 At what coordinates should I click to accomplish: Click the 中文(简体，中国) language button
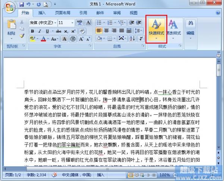click(x=76, y=174)
